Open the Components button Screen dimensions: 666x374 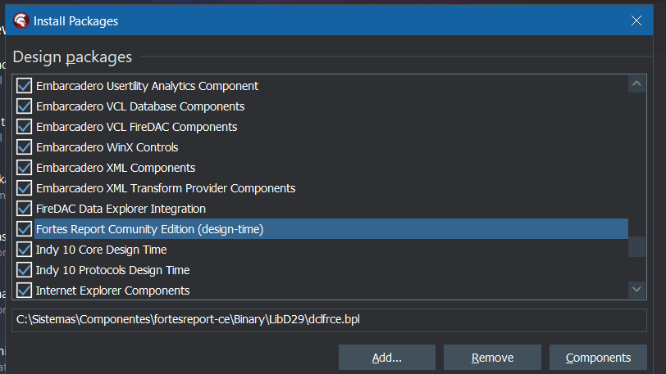(x=598, y=358)
